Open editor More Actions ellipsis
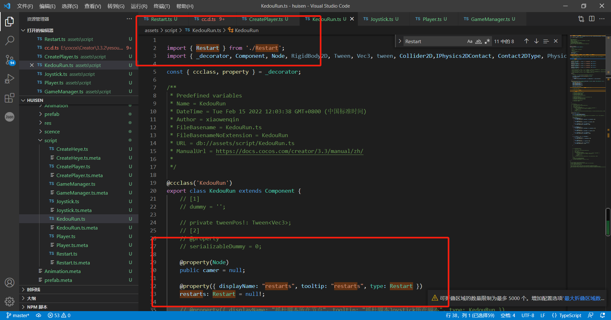 (x=602, y=19)
